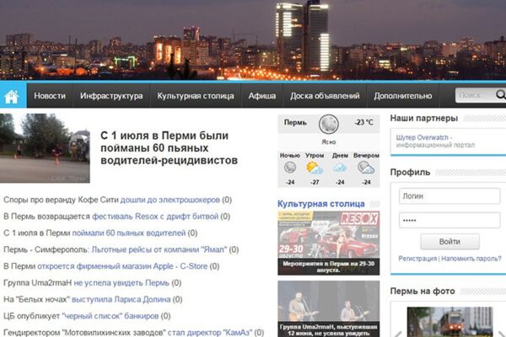The width and height of the screenshot is (506, 337).
Task: Open link выступила Лариса Долина
Action: tap(121, 300)
